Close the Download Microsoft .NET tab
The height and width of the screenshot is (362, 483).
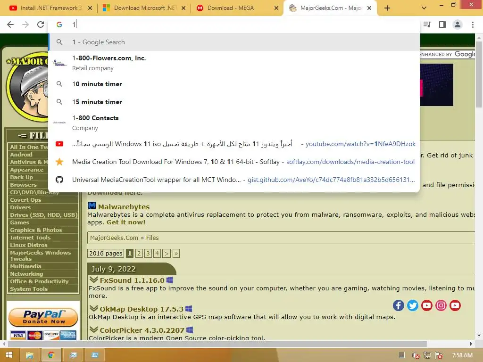(183, 8)
